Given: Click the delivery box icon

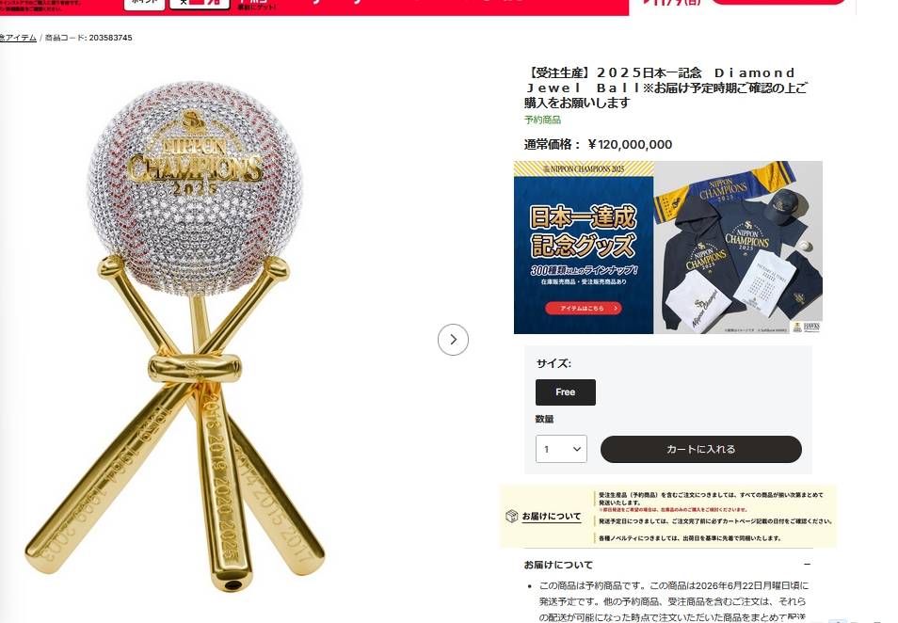Looking at the screenshot, I should (x=511, y=516).
